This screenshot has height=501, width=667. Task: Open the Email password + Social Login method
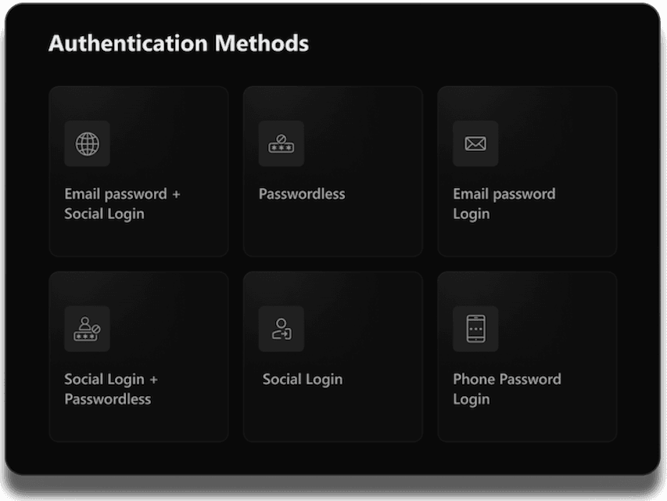[x=138, y=171]
